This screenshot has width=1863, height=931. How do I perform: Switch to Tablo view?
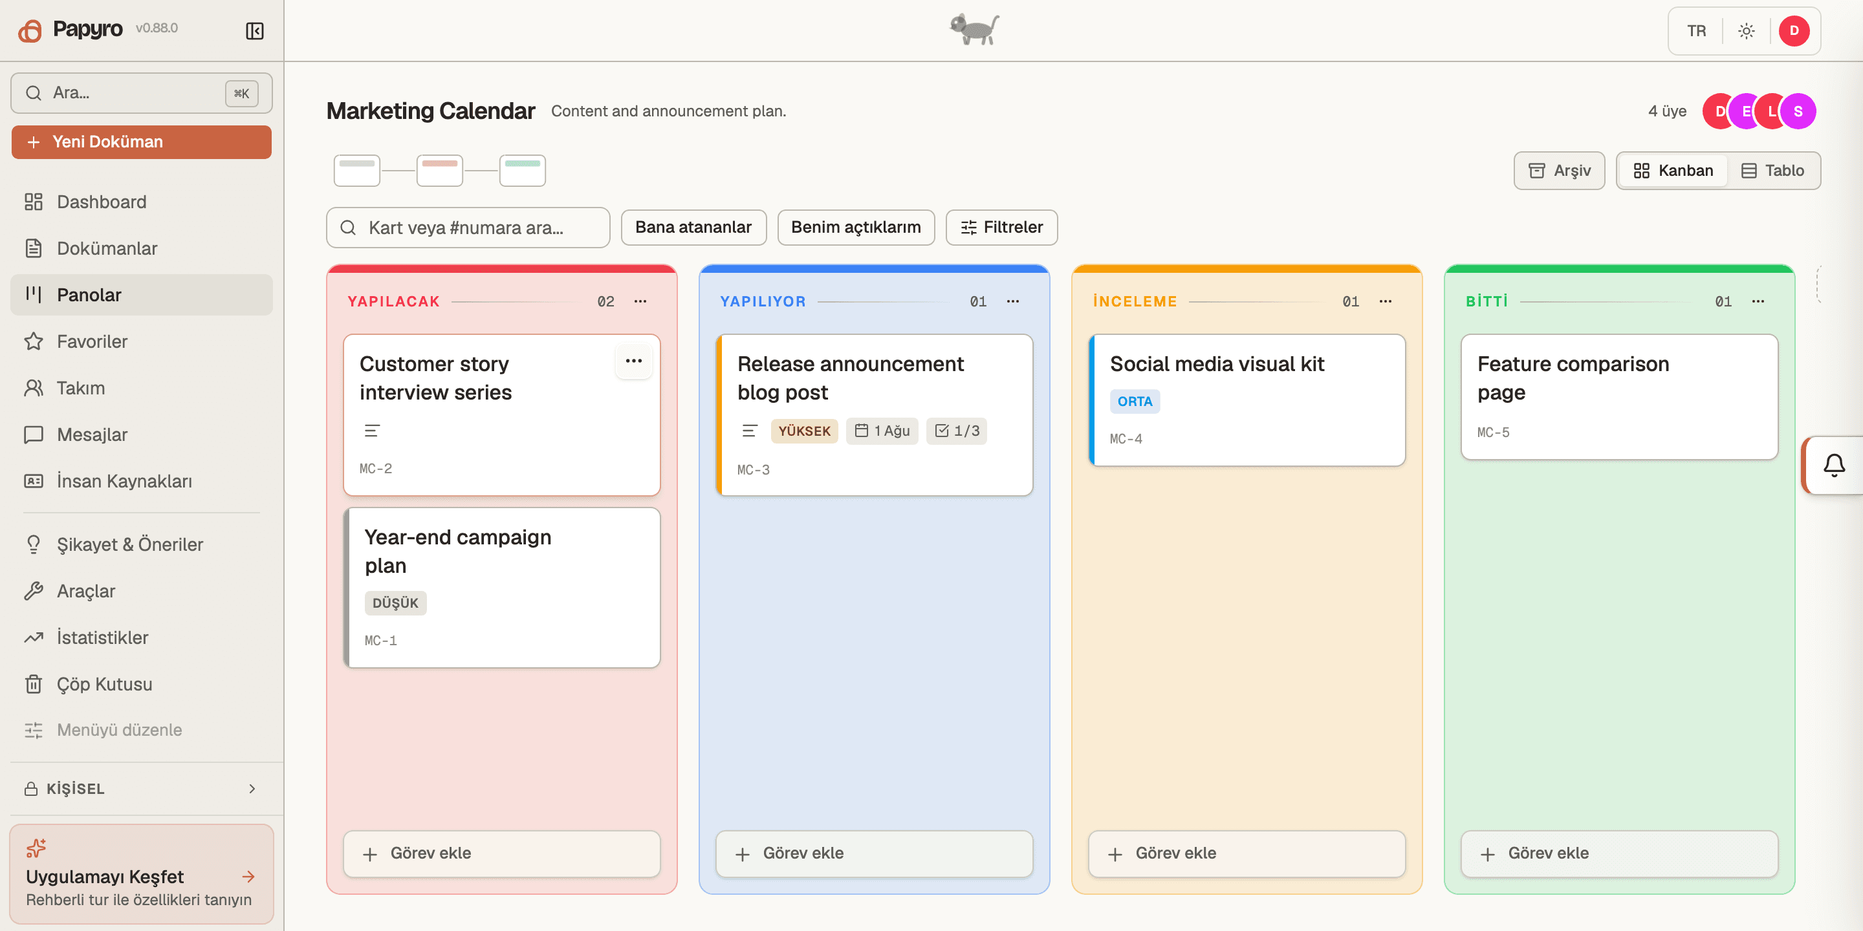1772,171
